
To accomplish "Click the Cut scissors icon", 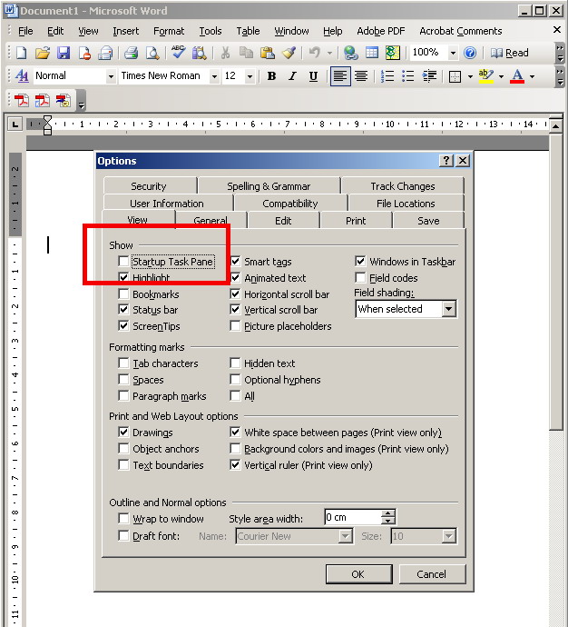I will (225, 53).
